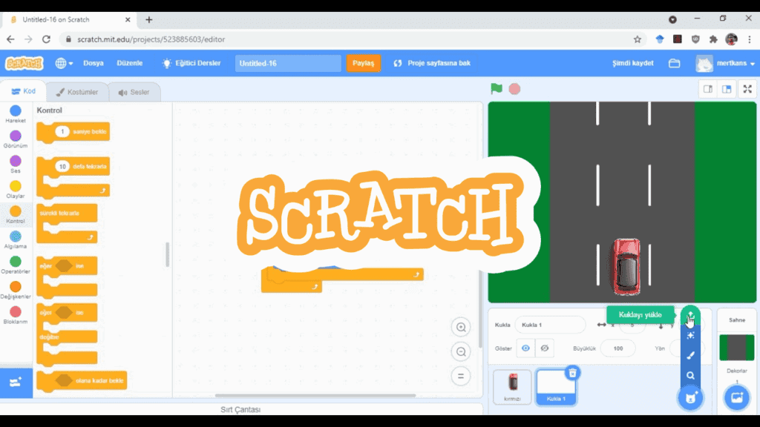Viewport: 760px width, 427px height.
Task: Go back to the previous page
Action: coord(10,39)
